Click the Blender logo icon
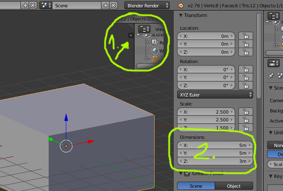The height and width of the screenshot is (191, 283). (180, 6)
